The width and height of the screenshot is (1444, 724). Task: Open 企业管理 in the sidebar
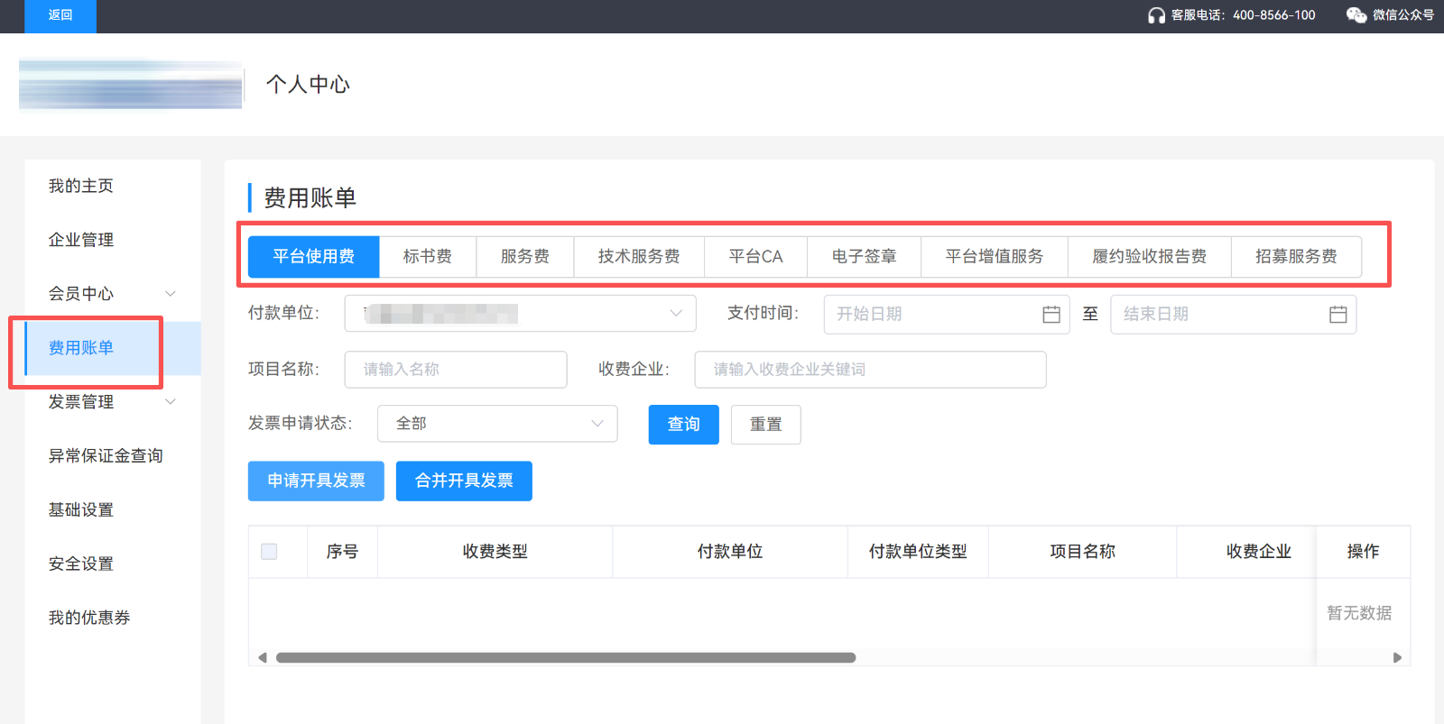pyautogui.click(x=113, y=240)
